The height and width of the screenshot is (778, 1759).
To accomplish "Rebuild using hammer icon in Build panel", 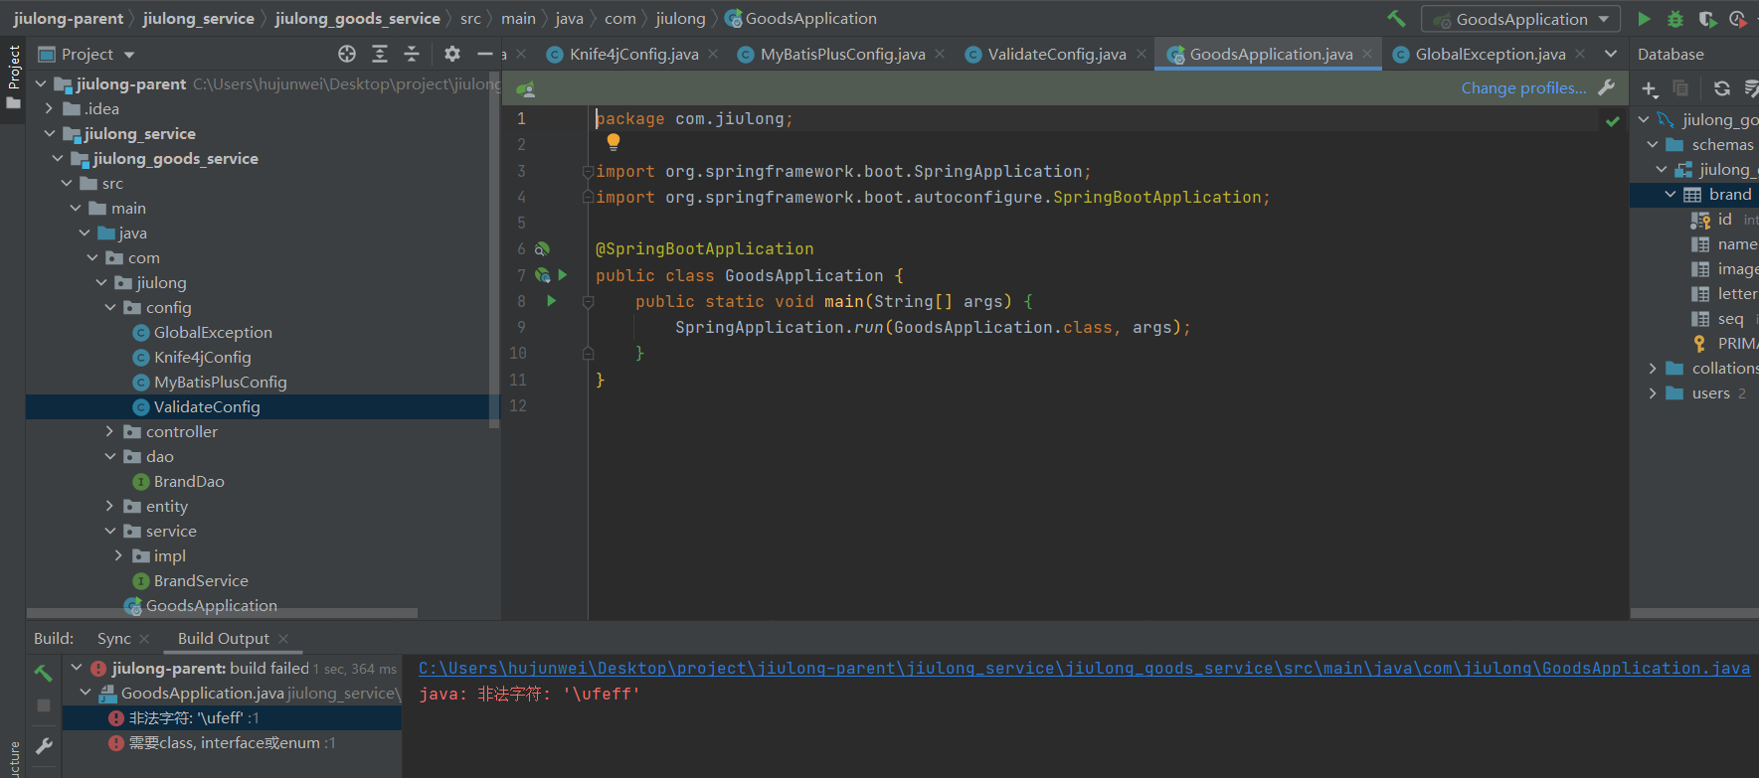I will point(43,673).
